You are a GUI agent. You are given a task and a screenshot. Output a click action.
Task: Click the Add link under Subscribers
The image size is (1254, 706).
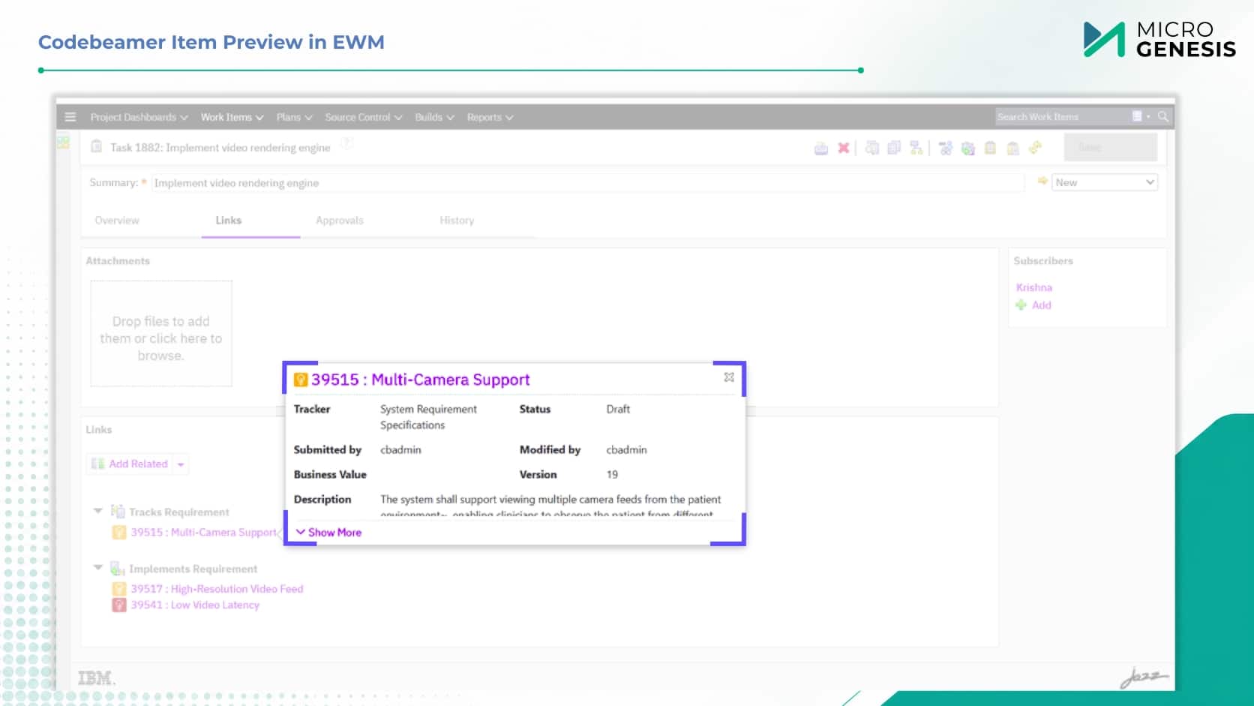tap(1041, 305)
